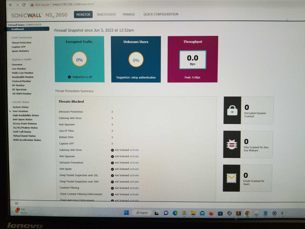Click the envelope Emails Scanned for Spam icon

(231, 178)
